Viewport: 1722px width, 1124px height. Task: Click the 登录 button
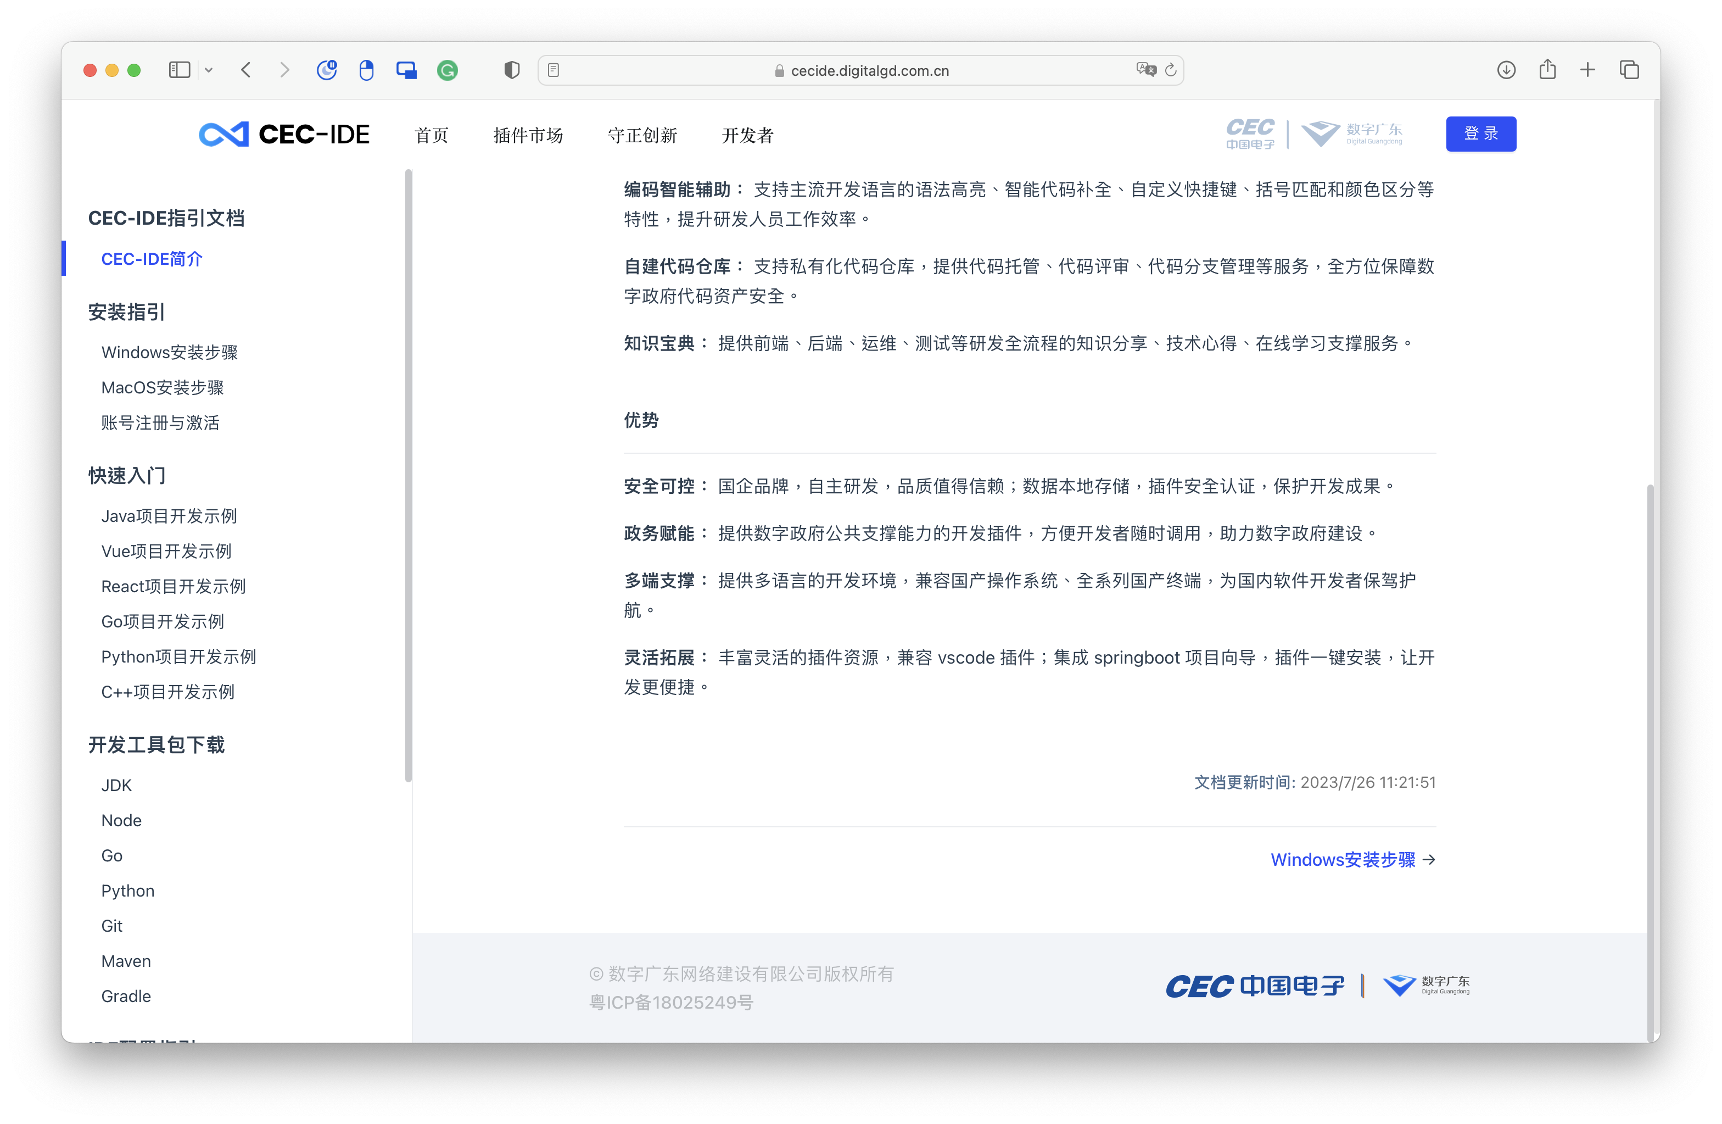pos(1480,133)
